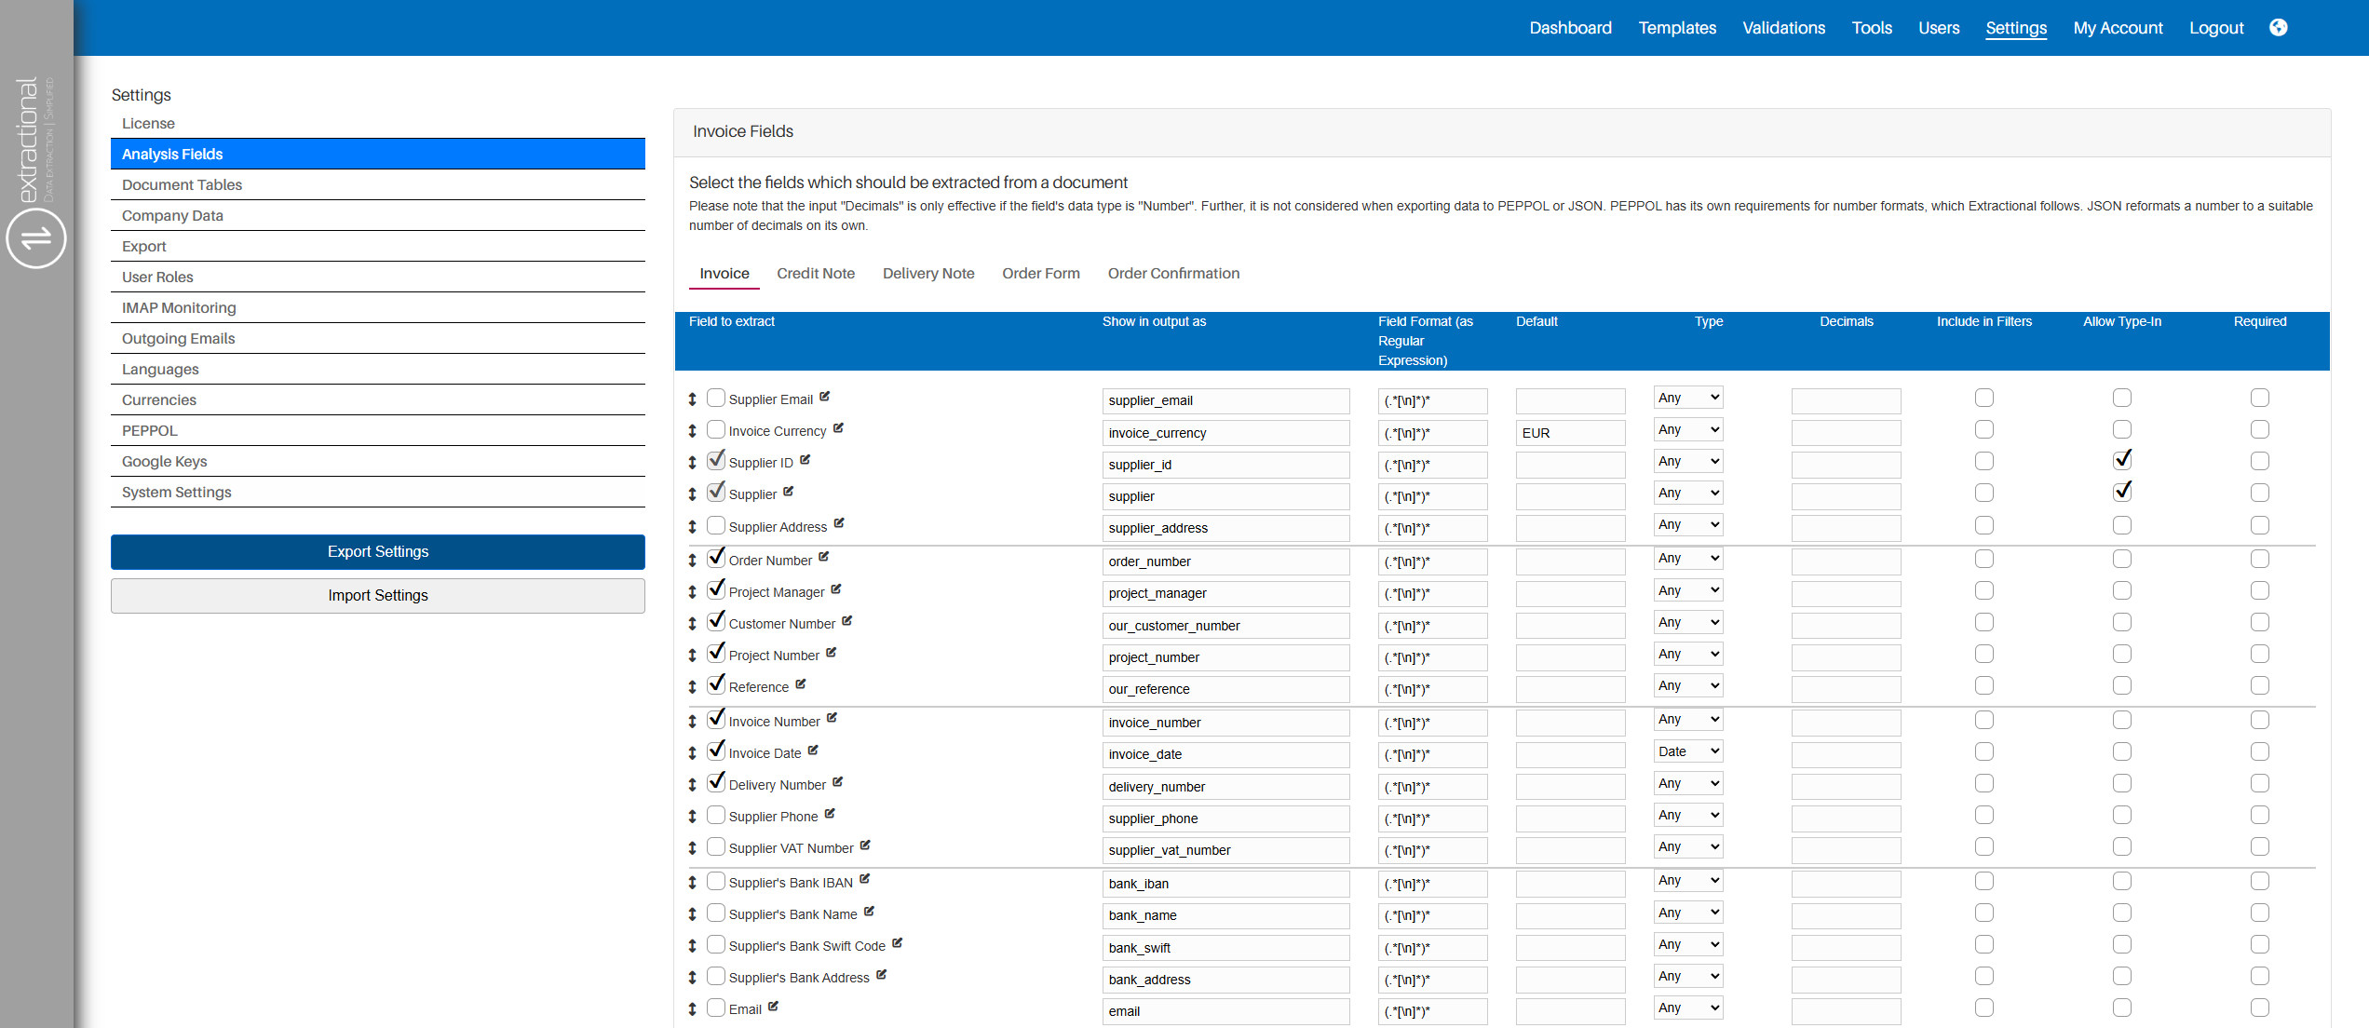The image size is (2369, 1028).
Task: Click the sidebar collapse arrows icon
Action: click(x=36, y=238)
